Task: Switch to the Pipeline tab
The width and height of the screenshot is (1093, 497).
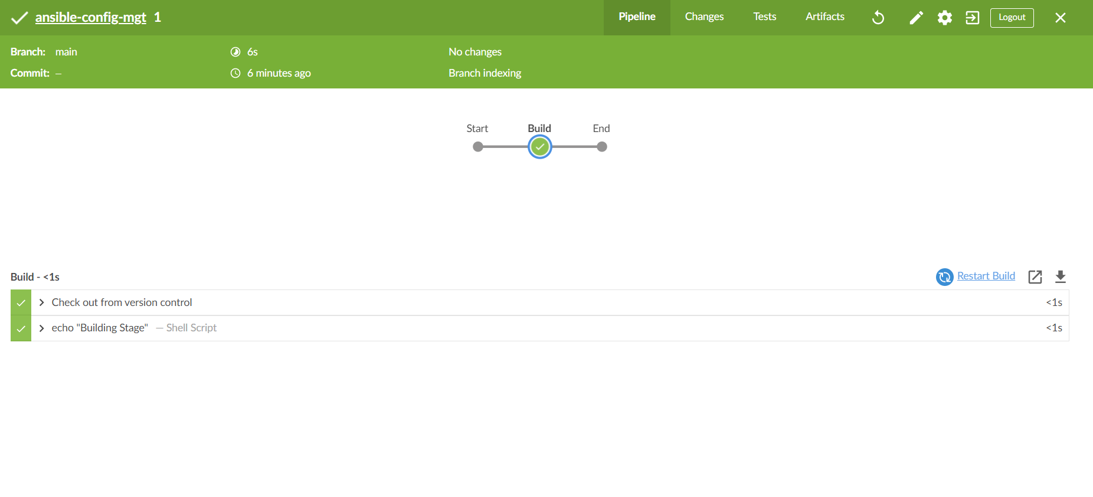Action: [x=637, y=17]
